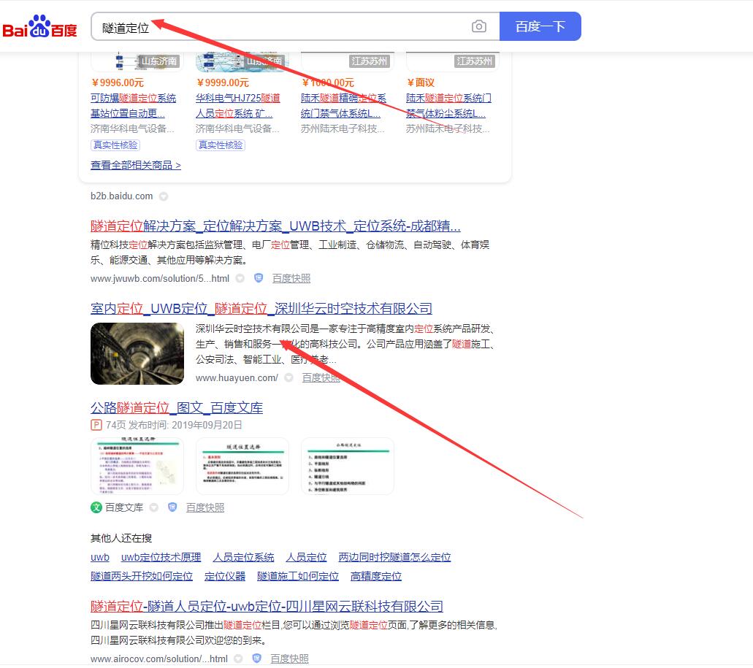The image size is (753, 668).
Task: Open the camera image search icon
Action: coord(479,26)
